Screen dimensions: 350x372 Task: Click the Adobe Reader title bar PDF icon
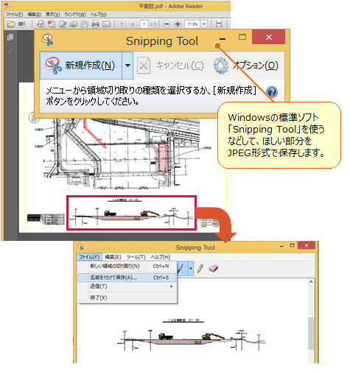[7, 6]
